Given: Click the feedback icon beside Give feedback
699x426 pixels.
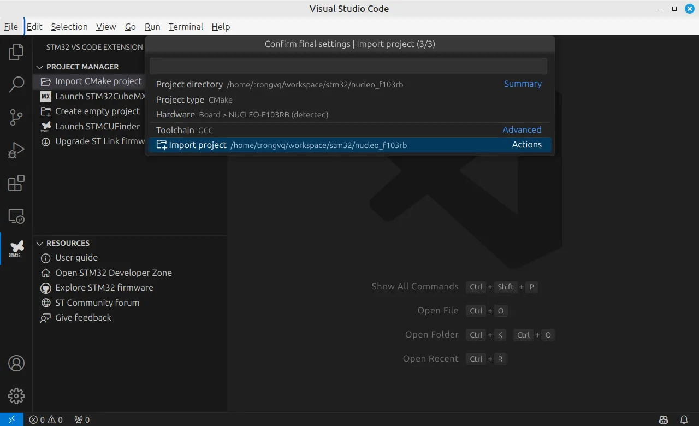Looking at the screenshot, I should (46, 318).
